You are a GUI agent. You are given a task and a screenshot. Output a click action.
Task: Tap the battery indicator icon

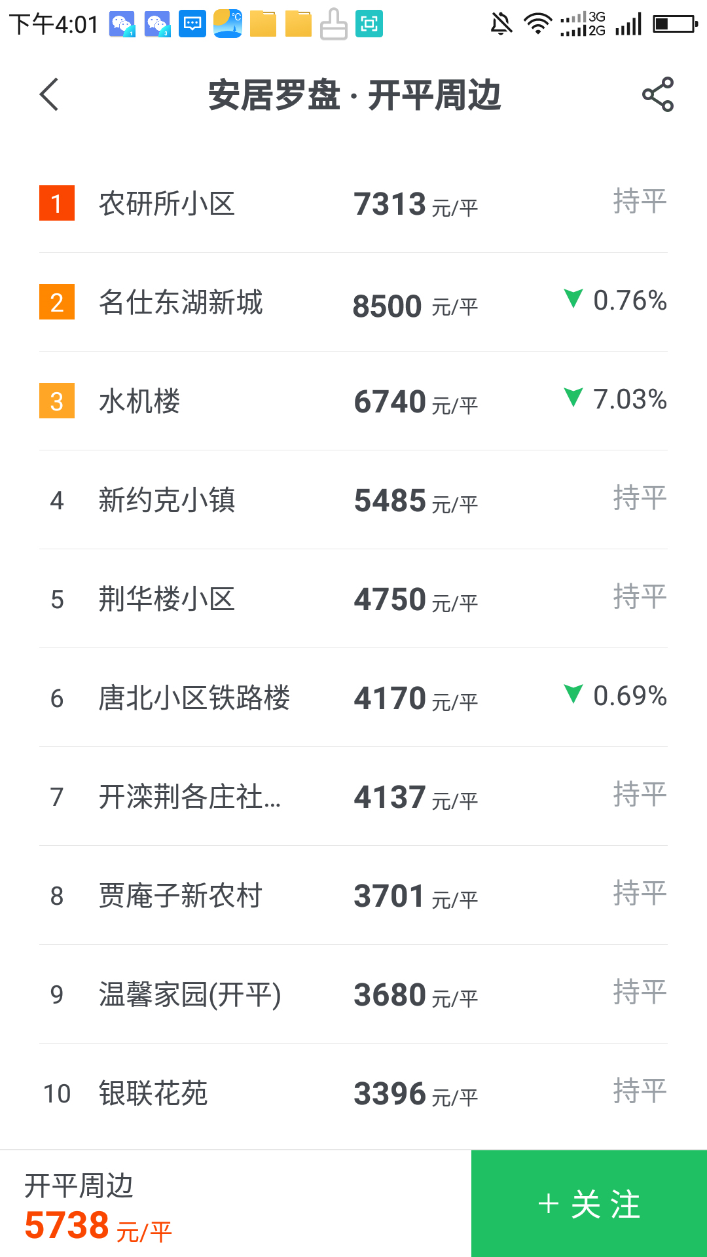click(x=676, y=25)
